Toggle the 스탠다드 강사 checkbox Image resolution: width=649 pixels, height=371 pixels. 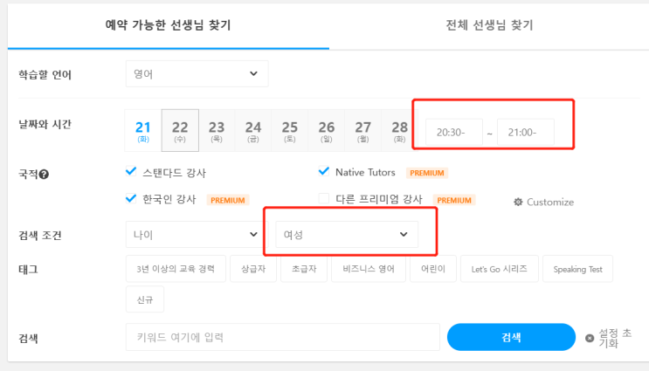132,172
